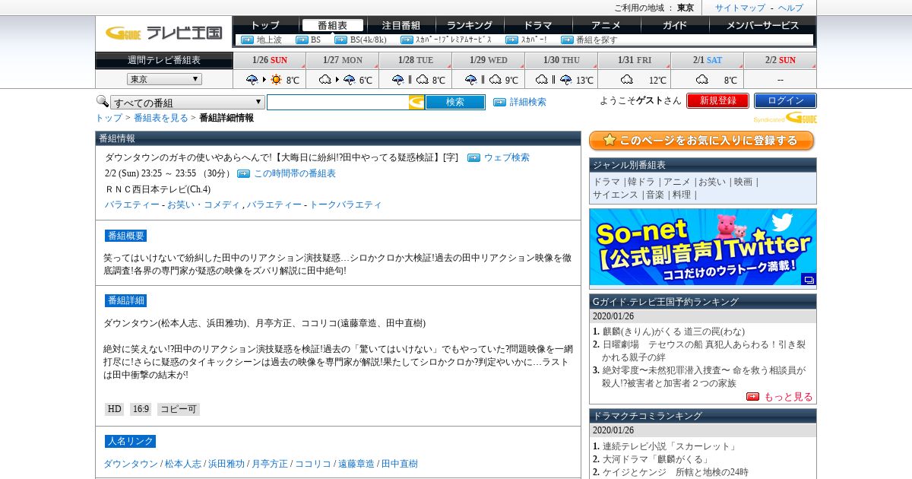This screenshot has height=479, width=912.
Task: Click the サイエンス genre link
Action: [x=616, y=195]
